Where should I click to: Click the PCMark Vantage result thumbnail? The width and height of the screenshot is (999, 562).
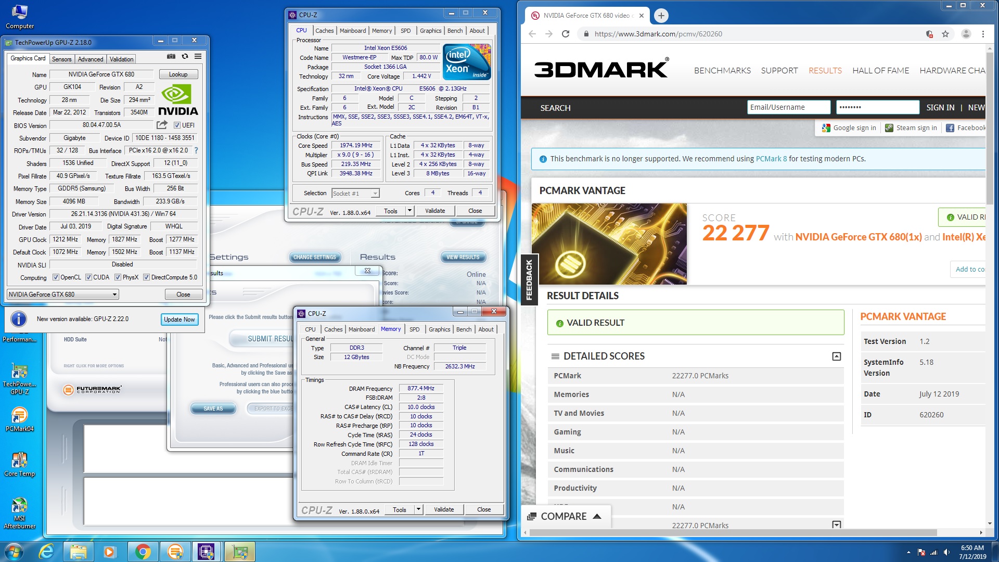(x=609, y=244)
